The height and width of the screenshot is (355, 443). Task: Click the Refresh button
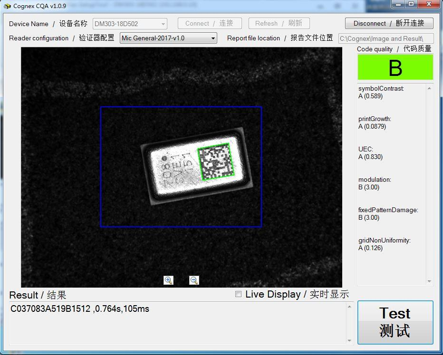[x=279, y=23]
